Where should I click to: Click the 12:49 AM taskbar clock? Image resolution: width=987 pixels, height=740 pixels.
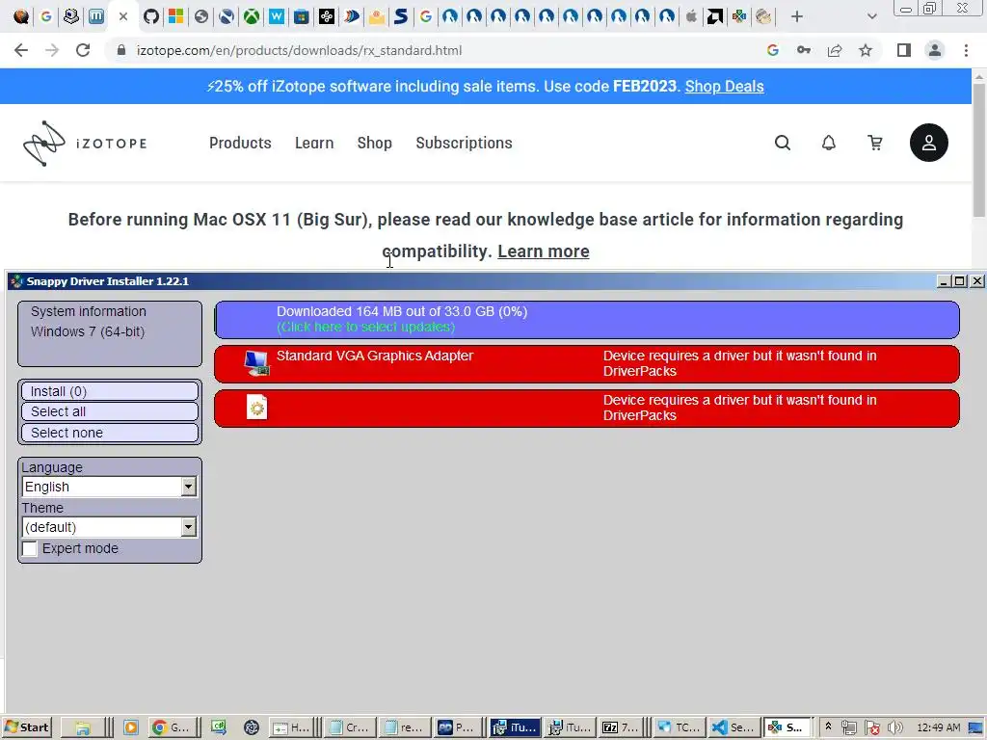tap(939, 727)
